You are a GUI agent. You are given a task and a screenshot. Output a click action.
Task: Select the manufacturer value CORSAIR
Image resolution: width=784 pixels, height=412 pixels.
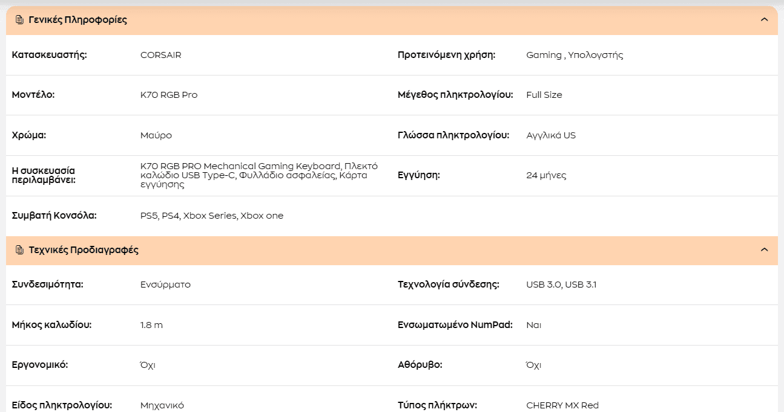tap(160, 55)
